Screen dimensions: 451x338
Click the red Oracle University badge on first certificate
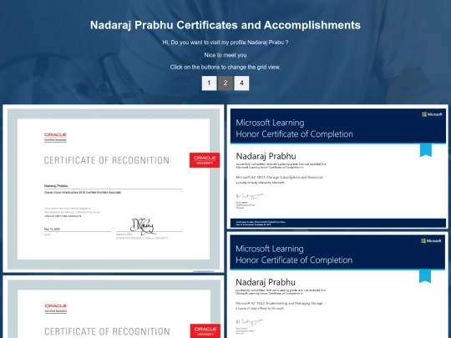(x=205, y=160)
